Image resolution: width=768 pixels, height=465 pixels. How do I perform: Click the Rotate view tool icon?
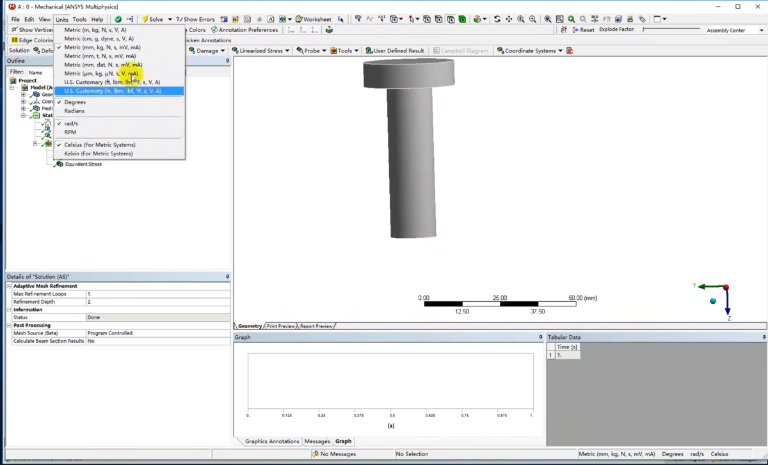(x=497, y=19)
